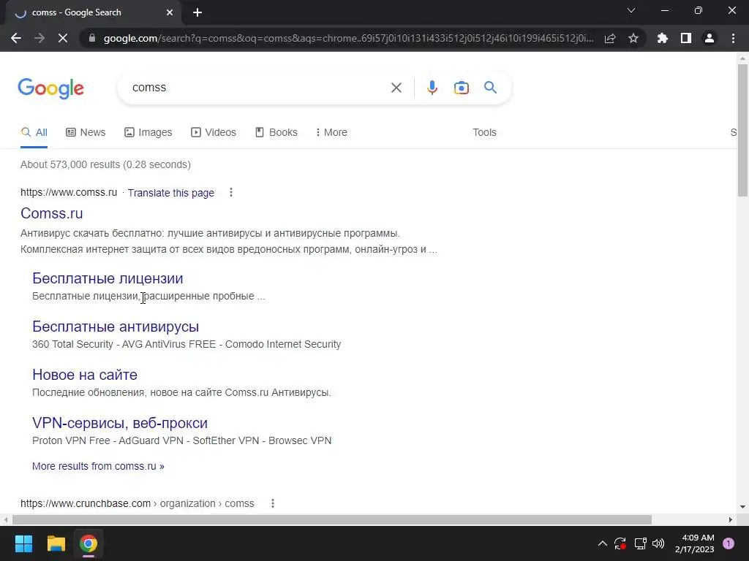The height and width of the screenshot is (561, 749).
Task: Click the vertical scrollbar thumb
Action: (743, 130)
